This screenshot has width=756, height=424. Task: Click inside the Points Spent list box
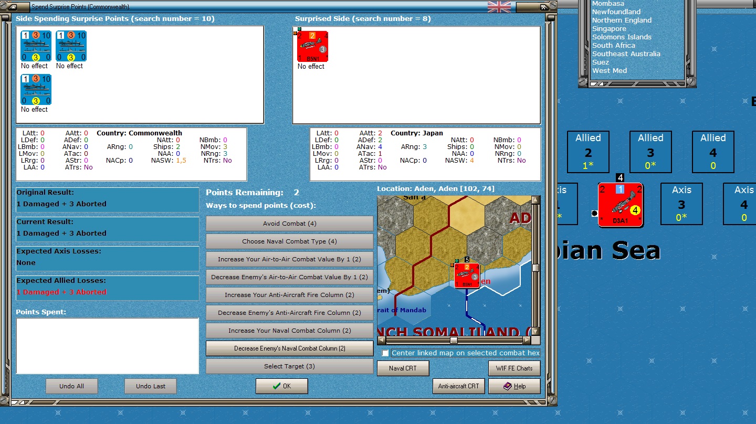click(x=108, y=346)
